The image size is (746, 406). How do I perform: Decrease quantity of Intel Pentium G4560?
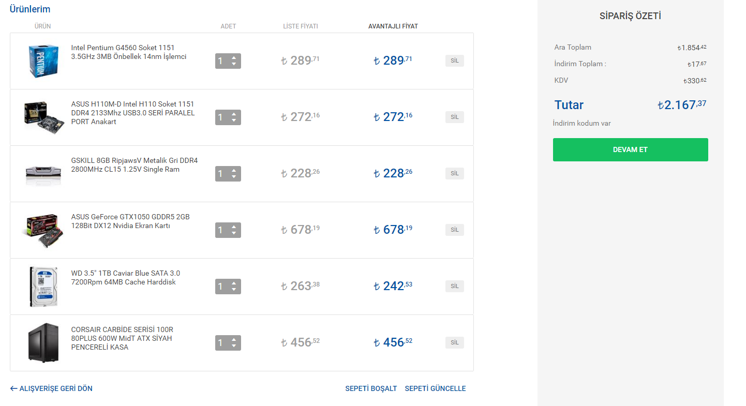click(x=234, y=65)
